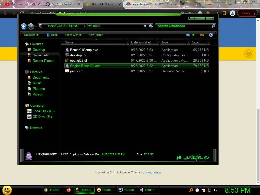Open the Date modified filter dropdown
Image resolution: width=260 pixels, height=195 pixels.
[x=158, y=42]
